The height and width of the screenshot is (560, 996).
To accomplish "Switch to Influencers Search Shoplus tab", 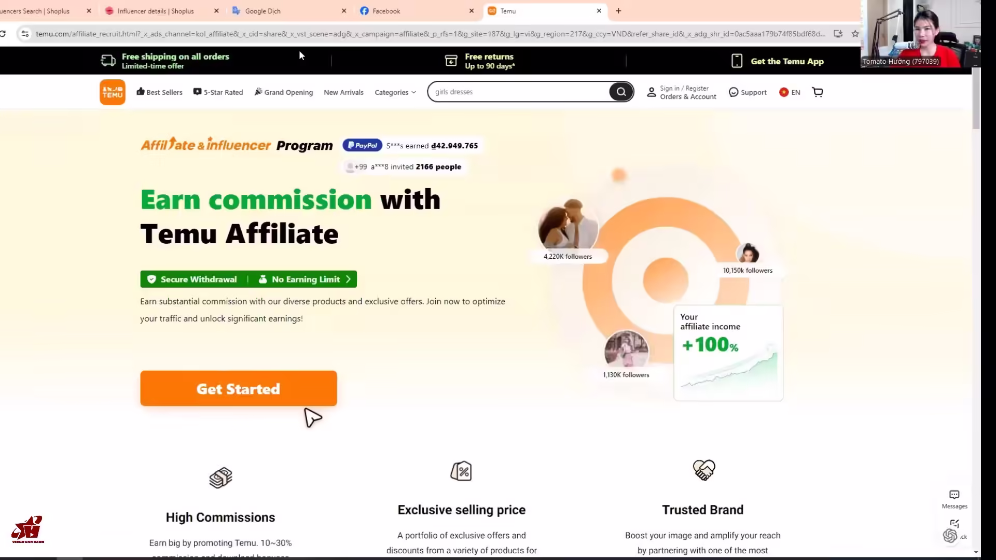I will [35, 11].
